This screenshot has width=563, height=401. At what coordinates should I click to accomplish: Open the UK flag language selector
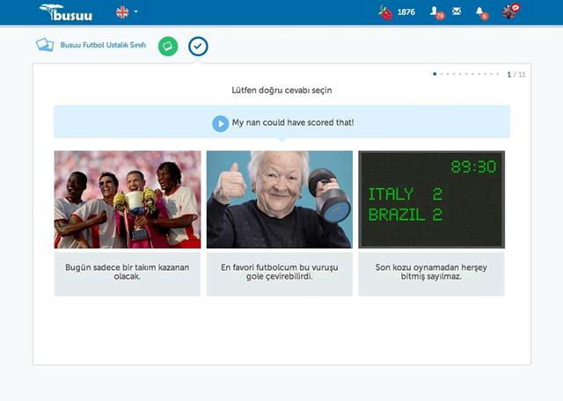pyautogui.click(x=122, y=12)
